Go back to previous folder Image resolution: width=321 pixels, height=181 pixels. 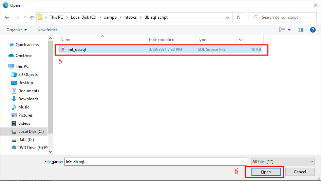click(7, 17)
